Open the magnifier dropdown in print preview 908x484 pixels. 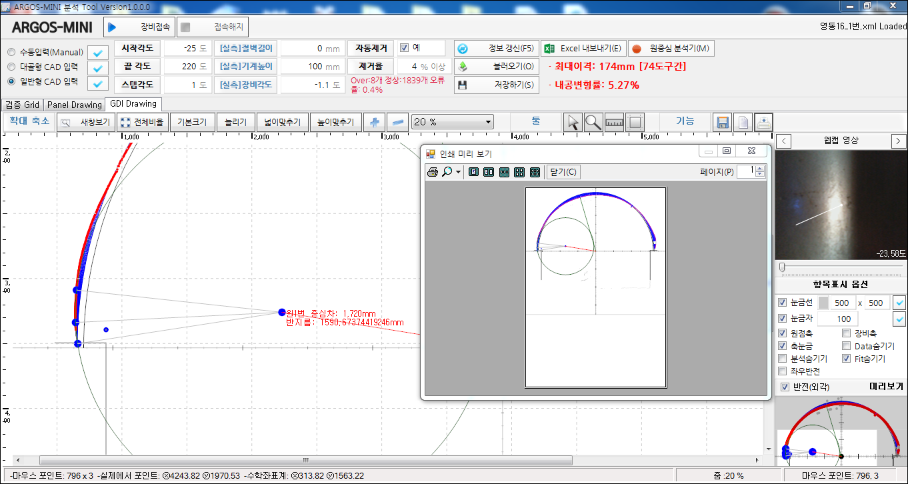click(458, 171)
